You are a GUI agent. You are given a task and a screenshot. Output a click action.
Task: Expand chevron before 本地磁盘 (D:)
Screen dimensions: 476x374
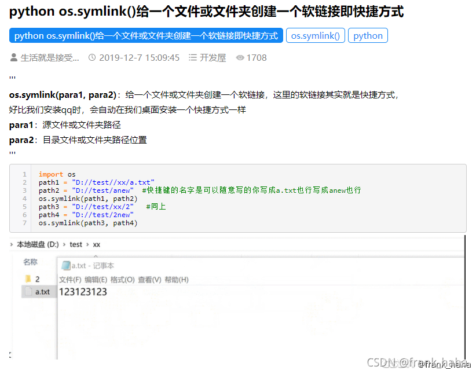pos(12,244)
